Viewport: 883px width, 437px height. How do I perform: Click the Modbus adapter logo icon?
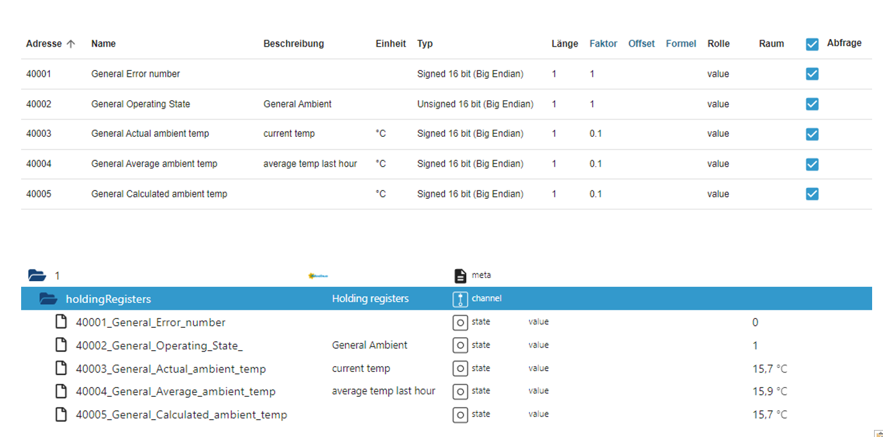pyautogui.click(x=318, y=275)
